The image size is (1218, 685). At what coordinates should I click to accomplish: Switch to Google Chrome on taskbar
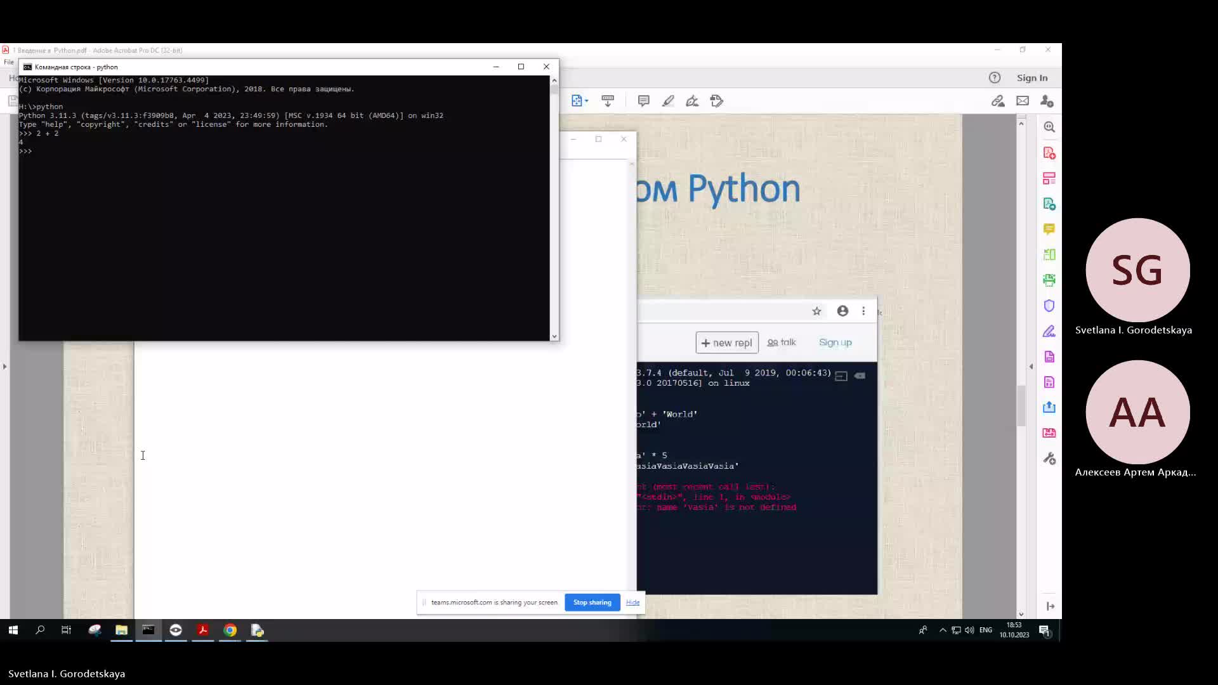[230, 630]
